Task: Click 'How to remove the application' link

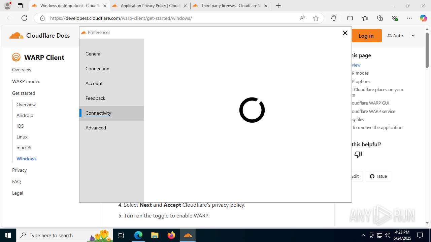Action: [x=377, y=127]
